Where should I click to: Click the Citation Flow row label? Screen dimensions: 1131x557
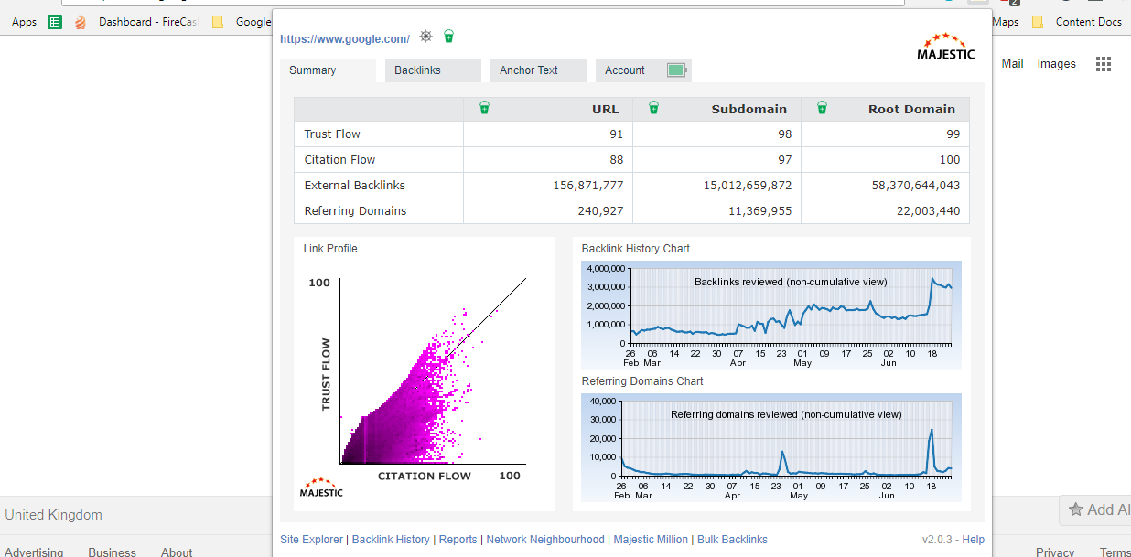(340, 160)
